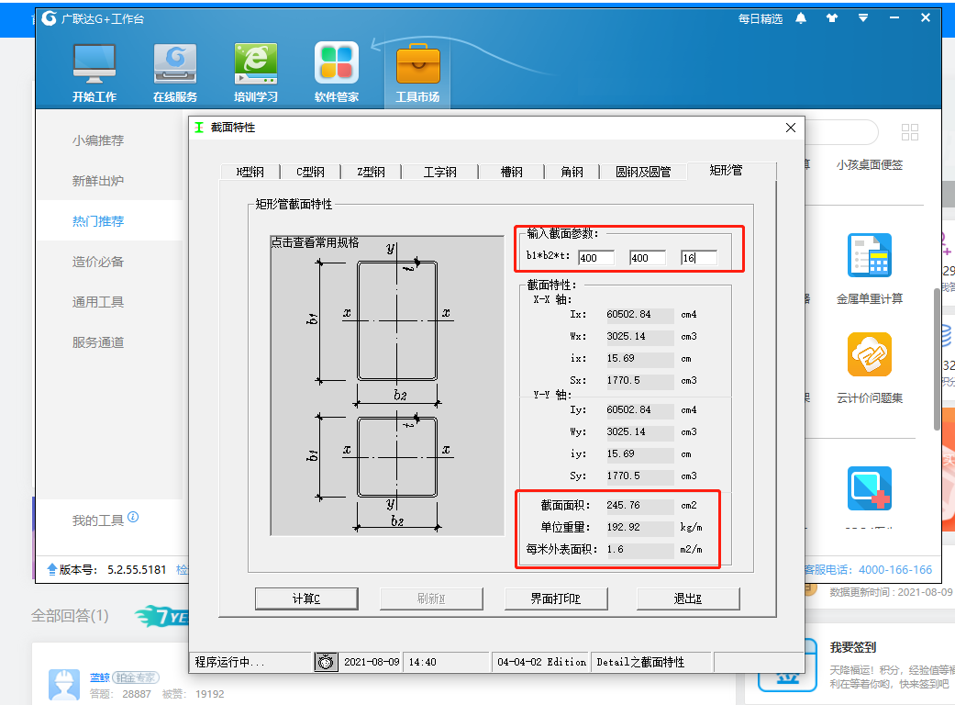
Task: Open the blue screenshot tool icon with red plus
Action: [869, 488]
